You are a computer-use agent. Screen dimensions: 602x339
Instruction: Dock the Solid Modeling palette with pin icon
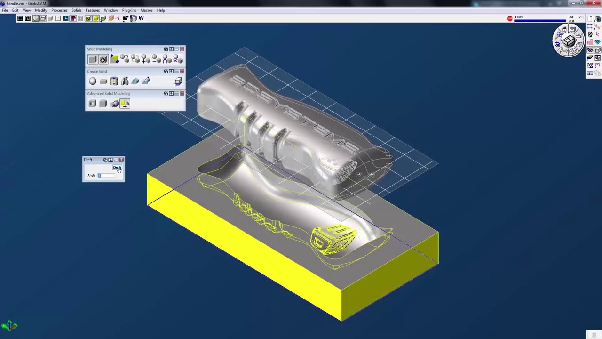(171, 49)
